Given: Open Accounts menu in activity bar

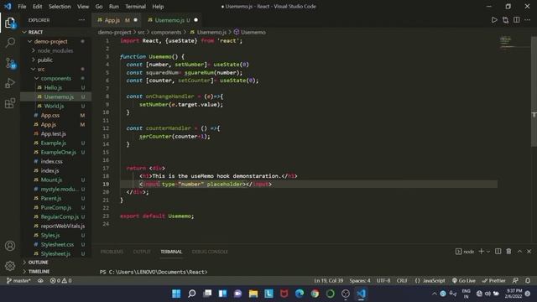Looking at the screenshot, I should pos(10,246).
